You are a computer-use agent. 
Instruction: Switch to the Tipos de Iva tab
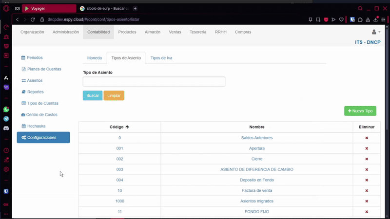coord(161,58)
